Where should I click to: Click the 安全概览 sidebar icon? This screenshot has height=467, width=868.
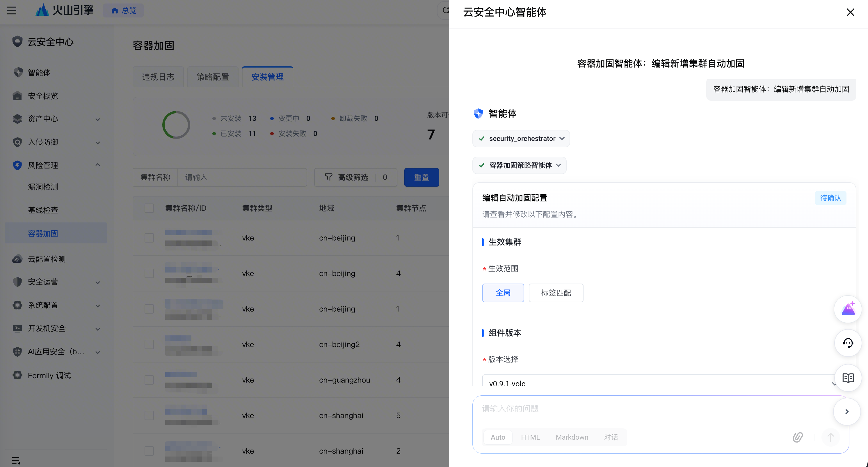point(17,96)
